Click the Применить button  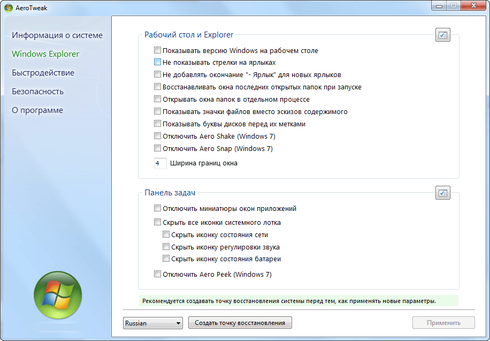point(443,323)
